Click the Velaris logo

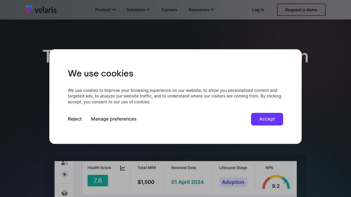(40, 10)
